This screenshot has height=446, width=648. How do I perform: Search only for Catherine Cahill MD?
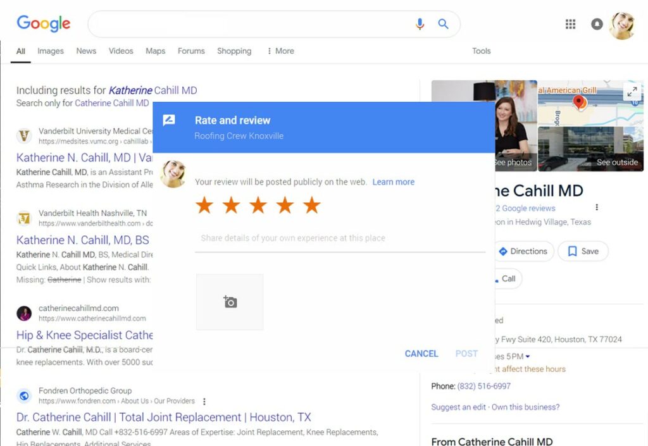111,103
